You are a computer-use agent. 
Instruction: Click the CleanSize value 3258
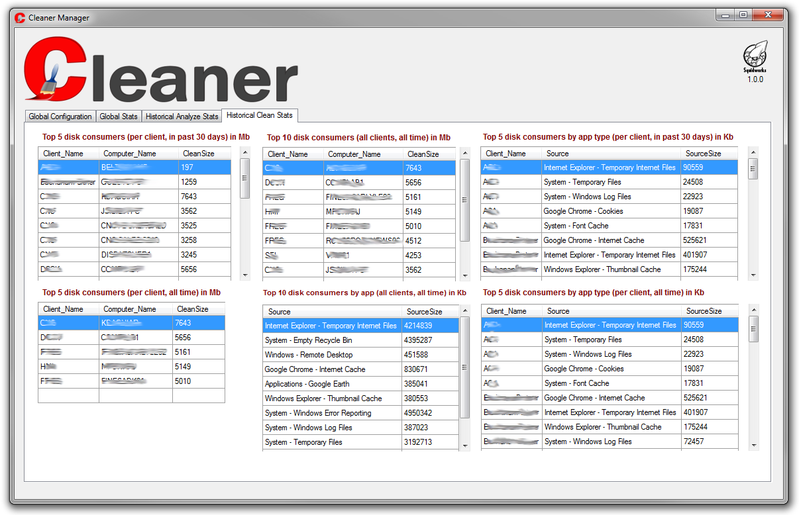205,240
